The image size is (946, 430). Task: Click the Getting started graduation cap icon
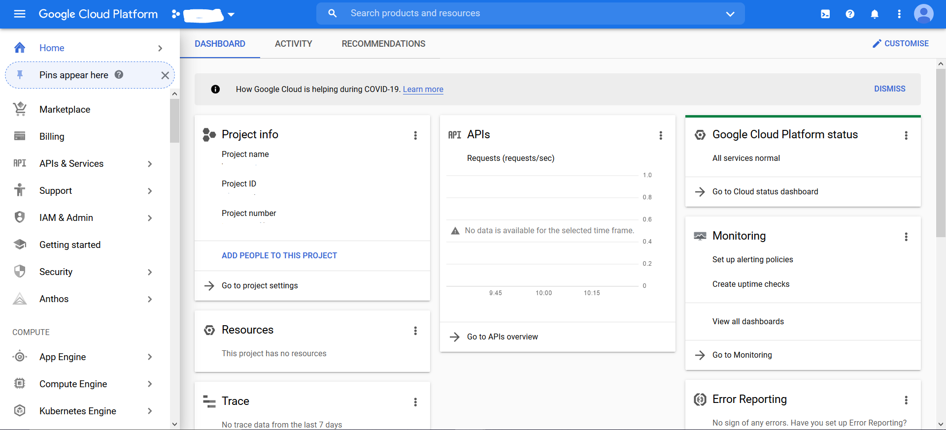tap(20, 245)
